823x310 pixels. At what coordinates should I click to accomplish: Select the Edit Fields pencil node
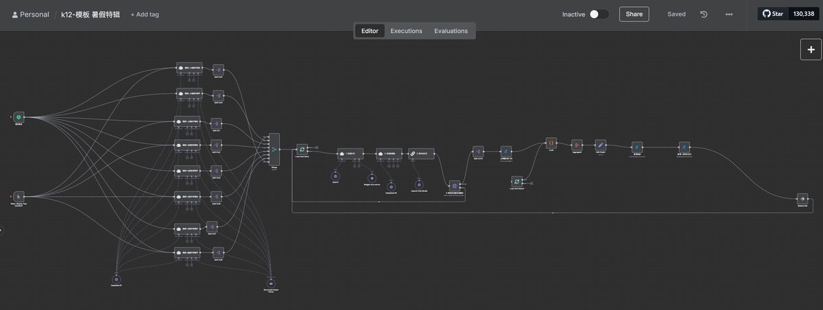tap(600, 145)
